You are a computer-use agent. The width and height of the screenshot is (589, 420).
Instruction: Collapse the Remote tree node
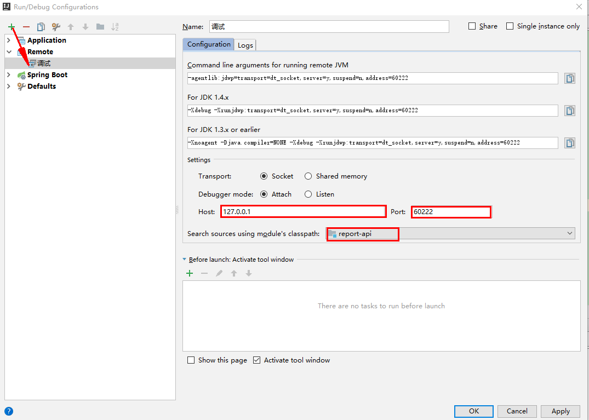pos(9,52)
